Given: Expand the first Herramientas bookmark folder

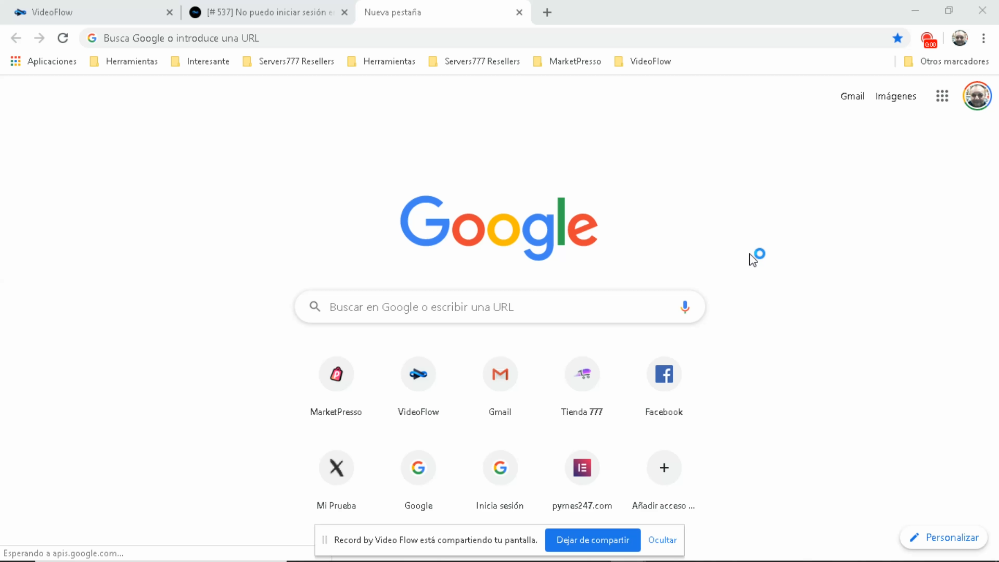Looking at the screenshot, I should tap(124, 61).
